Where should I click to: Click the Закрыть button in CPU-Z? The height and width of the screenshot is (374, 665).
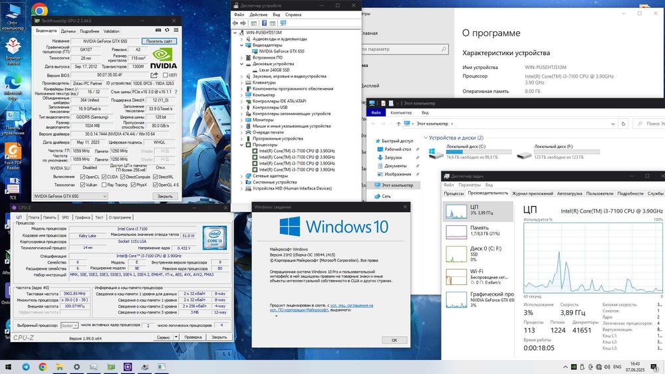219,337
